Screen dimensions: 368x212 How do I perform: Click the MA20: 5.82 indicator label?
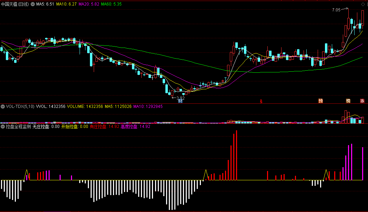pyautogui.click(x=89, y=4)
